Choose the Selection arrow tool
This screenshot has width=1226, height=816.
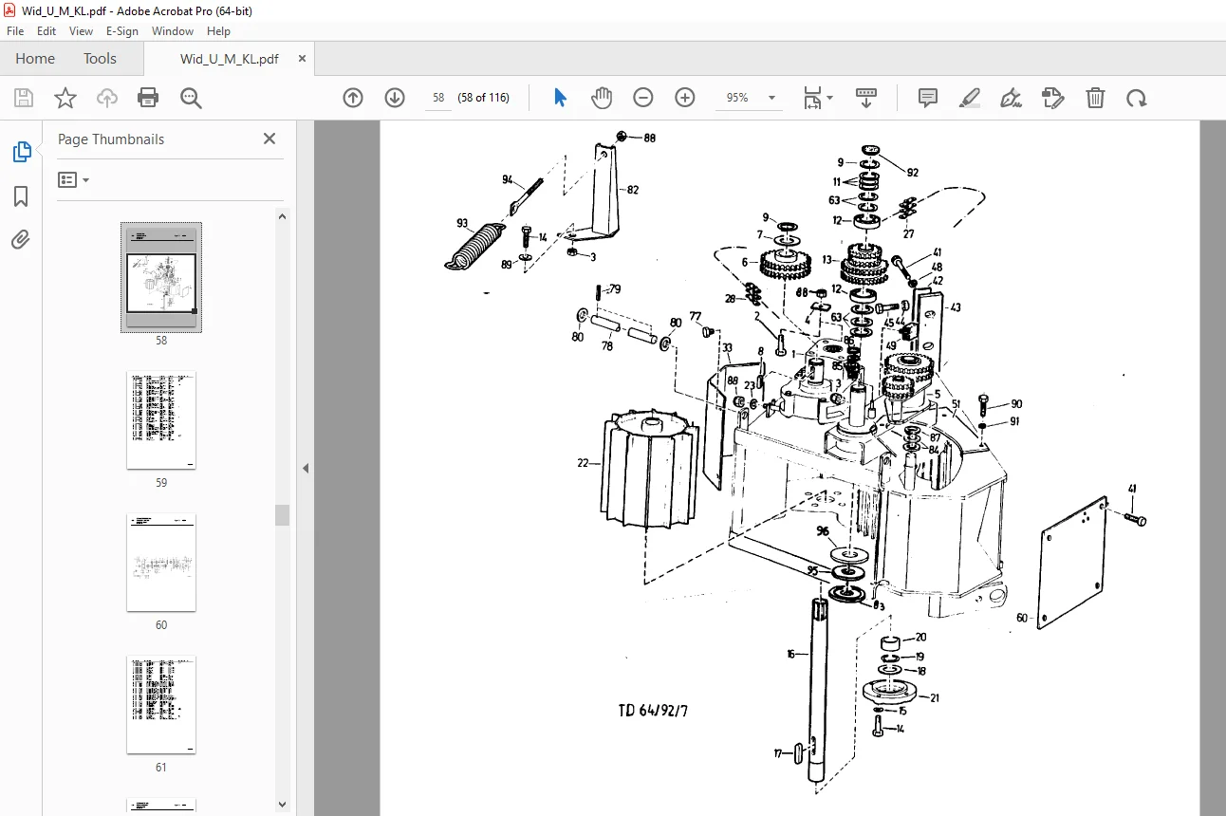point(560,98)
